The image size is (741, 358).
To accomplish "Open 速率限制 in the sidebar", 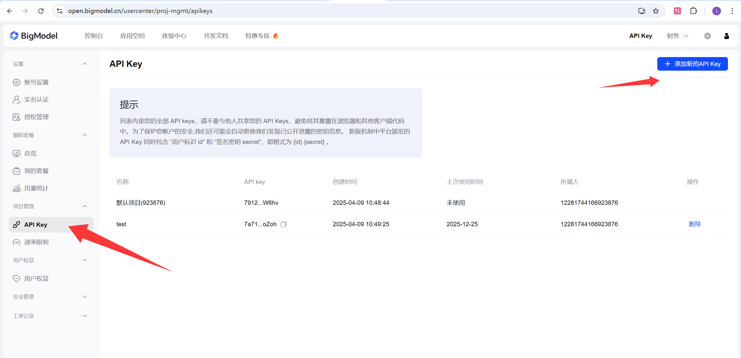I will click(x=36, y=242).
